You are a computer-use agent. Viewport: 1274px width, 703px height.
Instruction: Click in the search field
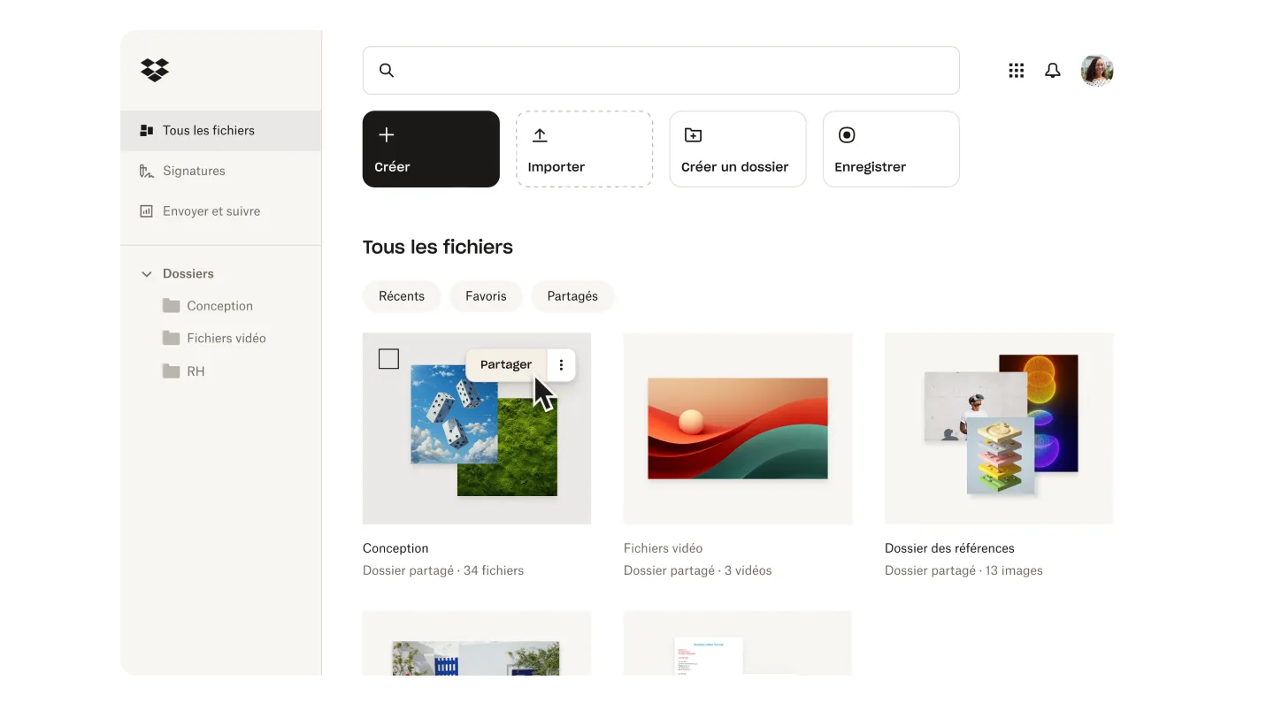pyautogui.click(x=672, y=71)
